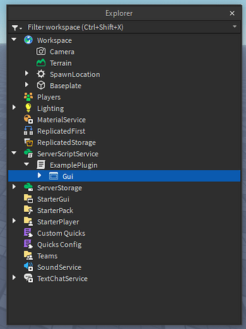Select the ExamplePlugin script icon

click(41, 164)
